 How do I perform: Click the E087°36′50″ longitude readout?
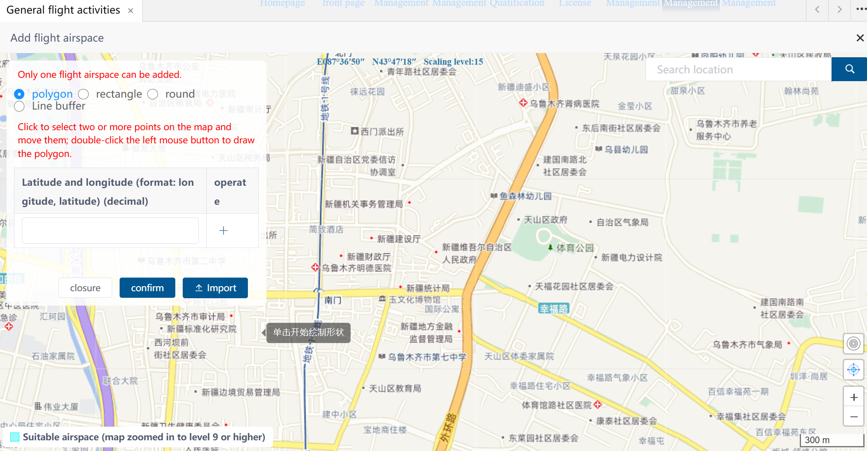341,62
